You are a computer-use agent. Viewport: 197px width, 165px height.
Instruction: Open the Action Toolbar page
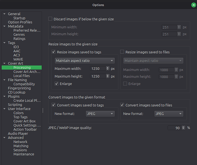point(25,129)
